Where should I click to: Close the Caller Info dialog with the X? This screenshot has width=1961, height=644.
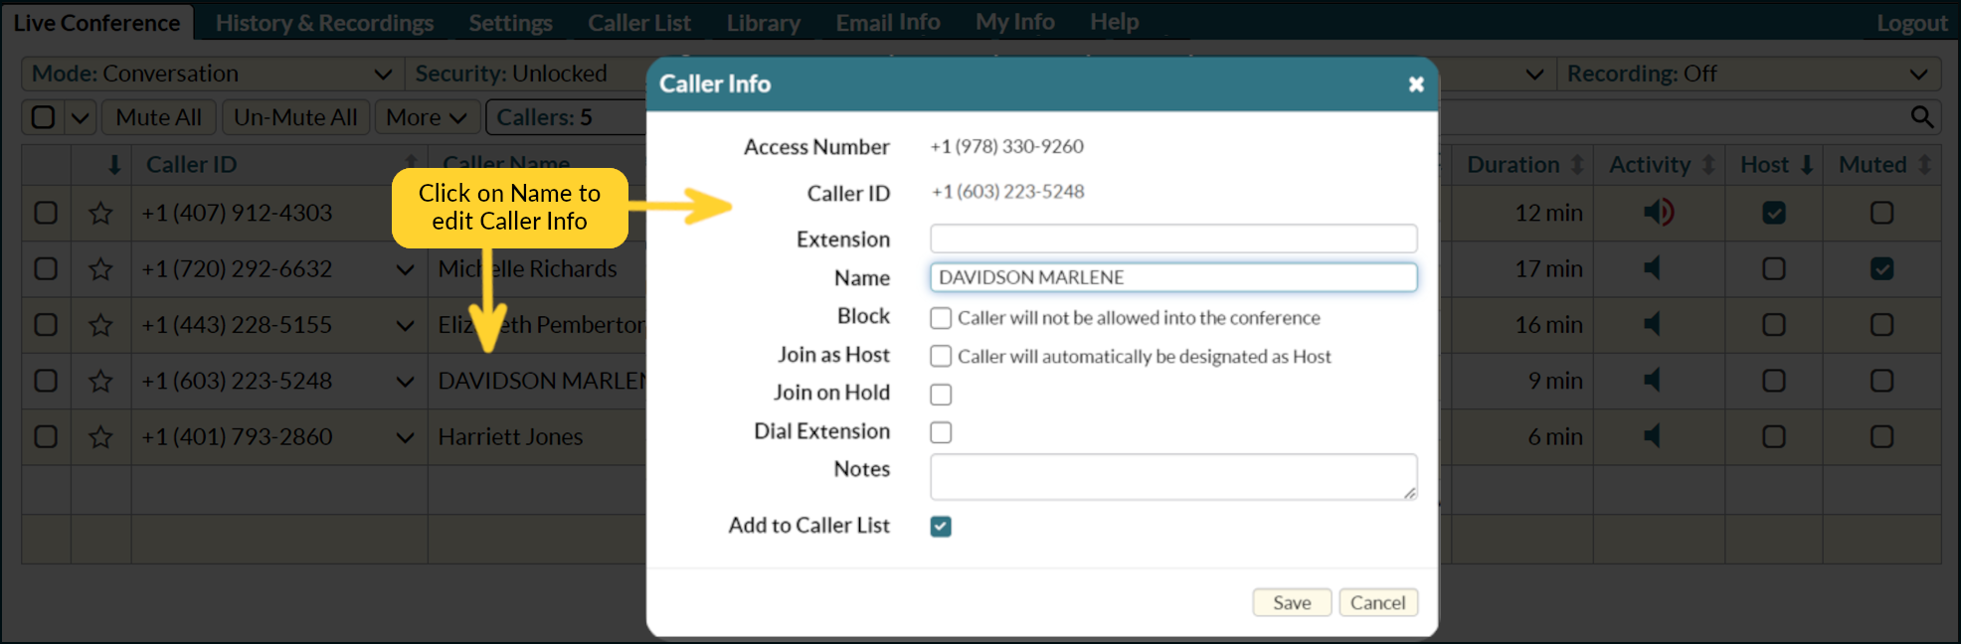click(1416, 84)
